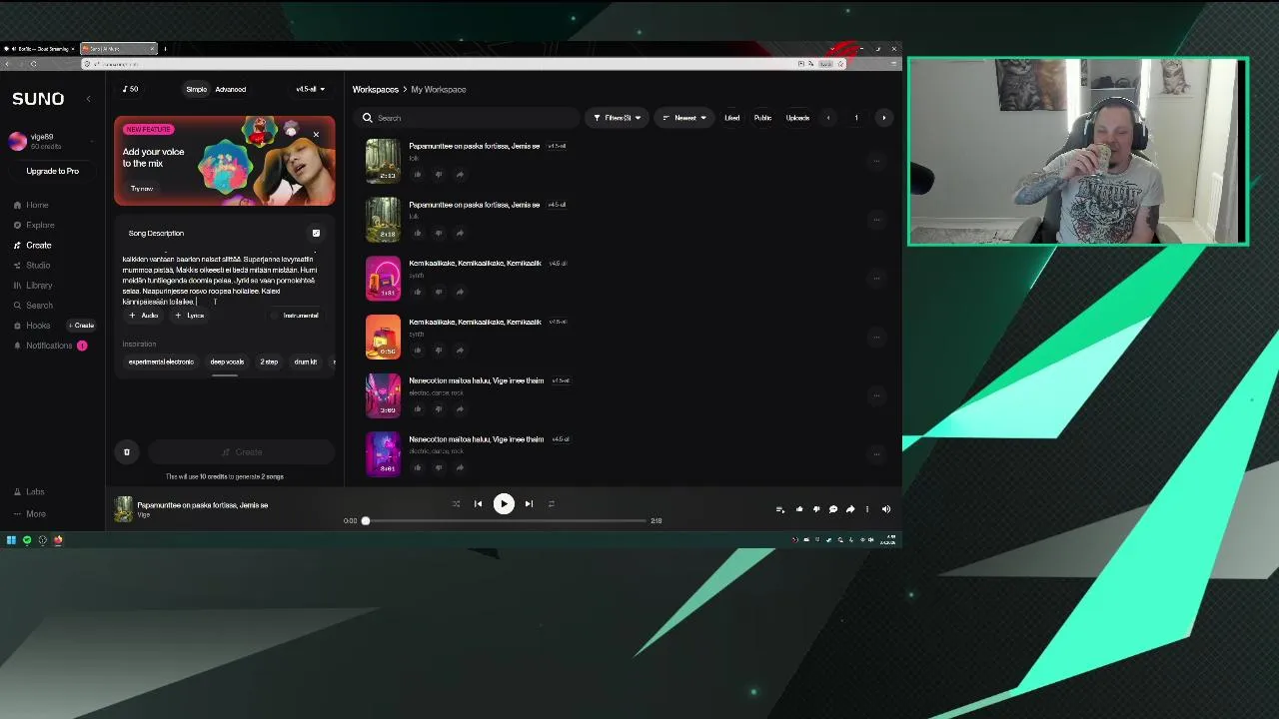Dislike the first Papamunttee song
Viewport: 1279px width, 719px height.
439,175
